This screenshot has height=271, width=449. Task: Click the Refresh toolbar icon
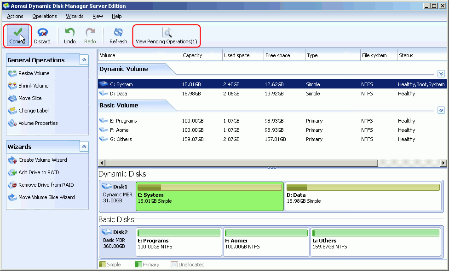point(118,33)
